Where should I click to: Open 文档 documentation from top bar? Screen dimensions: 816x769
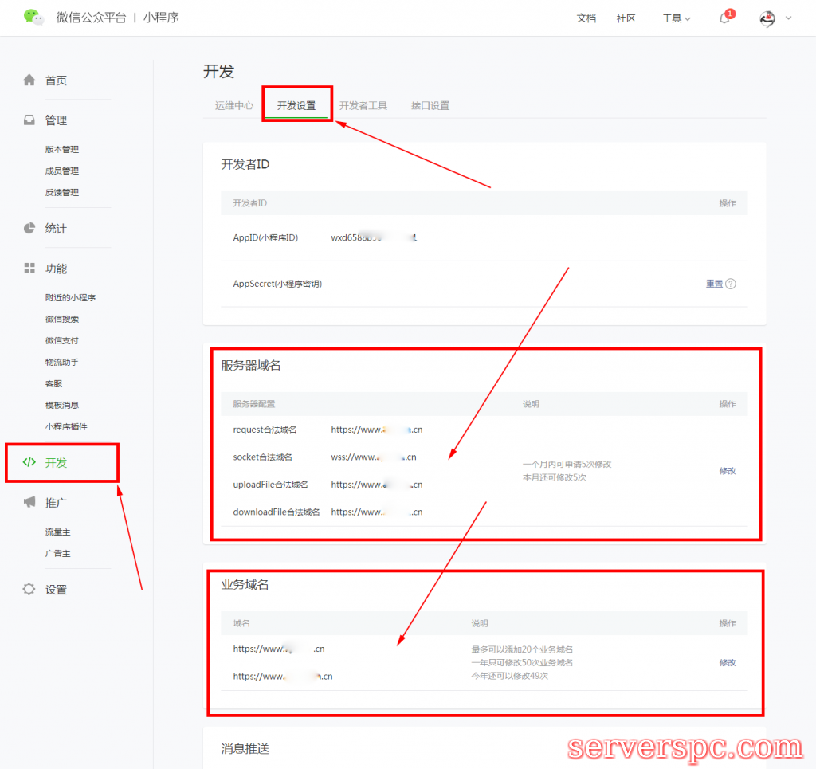(586, 18)
